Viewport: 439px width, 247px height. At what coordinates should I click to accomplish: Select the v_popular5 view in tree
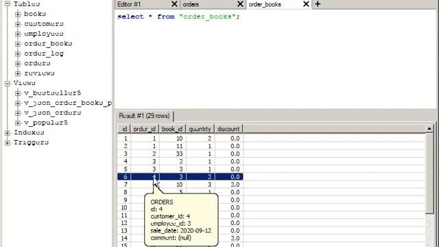pyautogui.click(x=46, y=122)
